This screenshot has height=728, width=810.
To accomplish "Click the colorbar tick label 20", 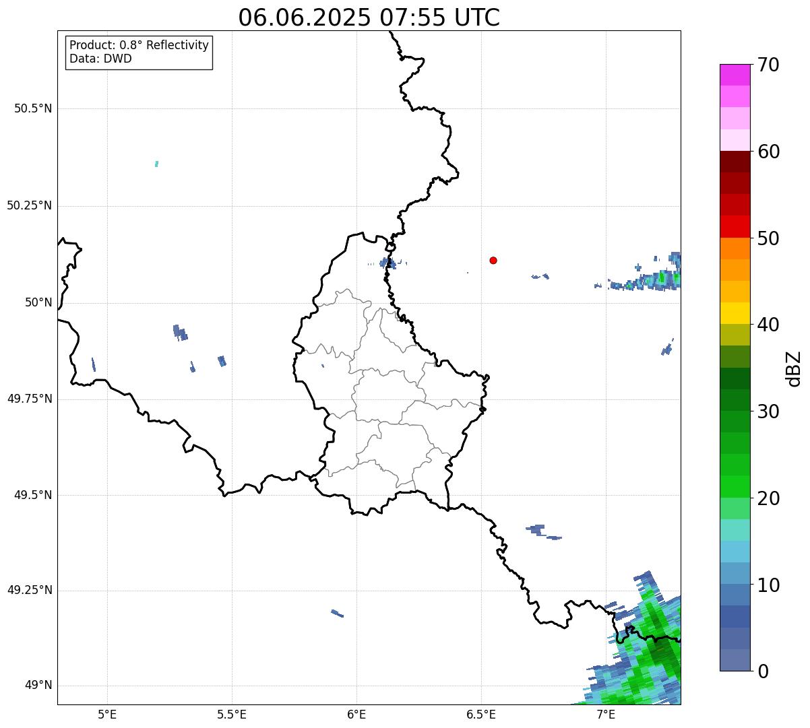I will click(768, 498).
